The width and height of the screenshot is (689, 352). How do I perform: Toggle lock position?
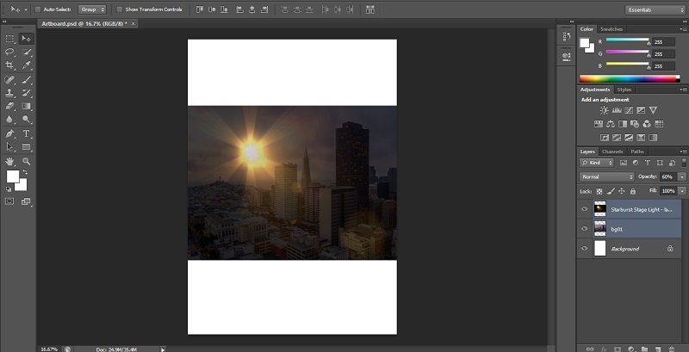tap(621, 191)
